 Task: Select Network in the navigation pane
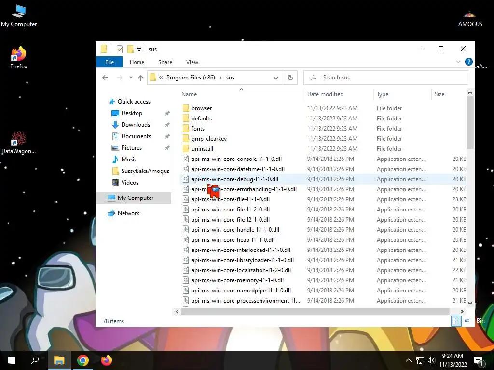[x=128, y=213]
